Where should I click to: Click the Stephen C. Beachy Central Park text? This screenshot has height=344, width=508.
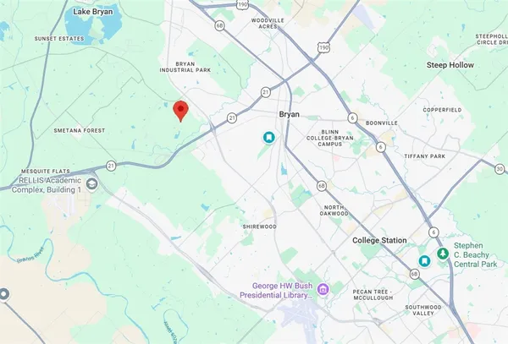(475, 254)
